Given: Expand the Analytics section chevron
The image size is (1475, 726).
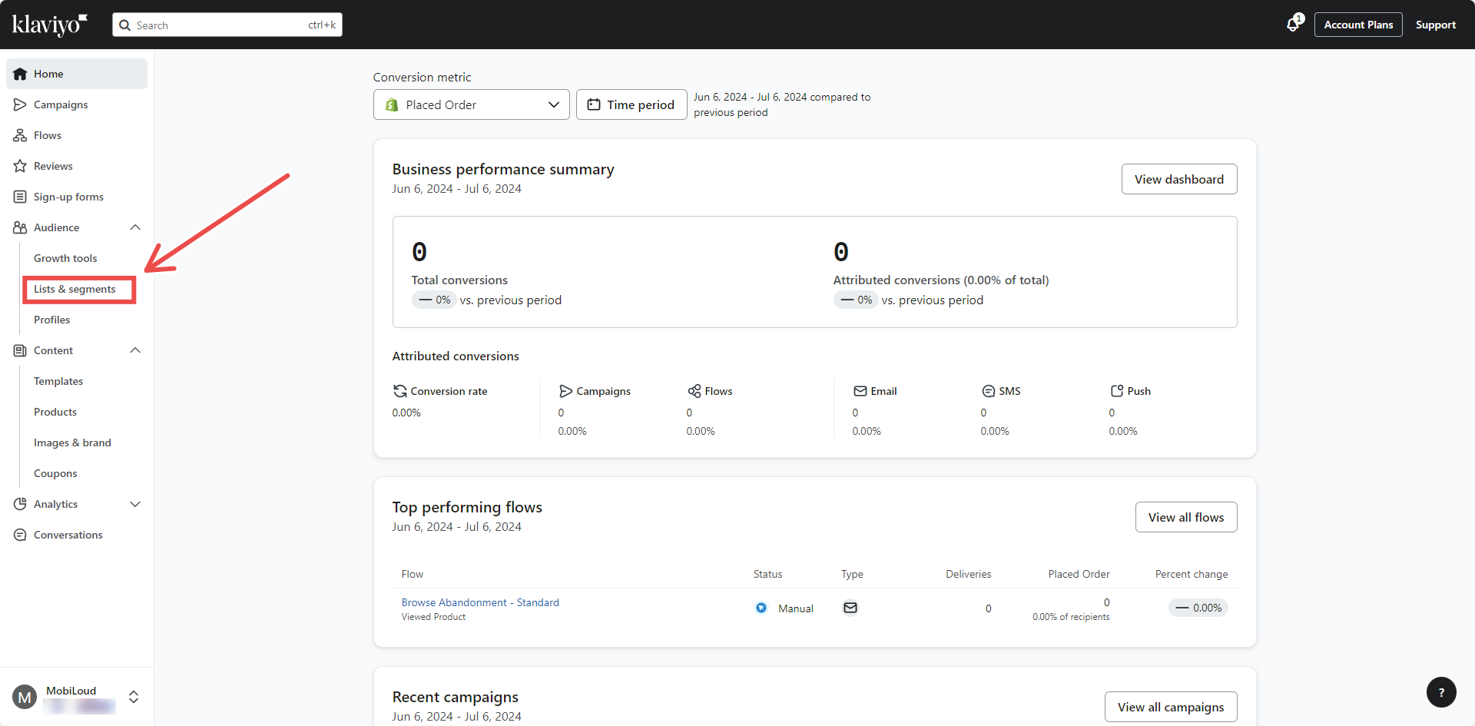Looking at the screenshot, I should point(135,504).
